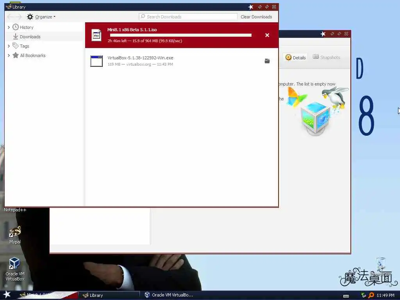Focus the Search Downloads field

point(188,16)
